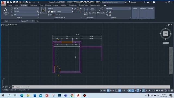The image size is (174, 98).
Task: Click the Adjust Space dimension icon
Action: [x=78, y=8]
